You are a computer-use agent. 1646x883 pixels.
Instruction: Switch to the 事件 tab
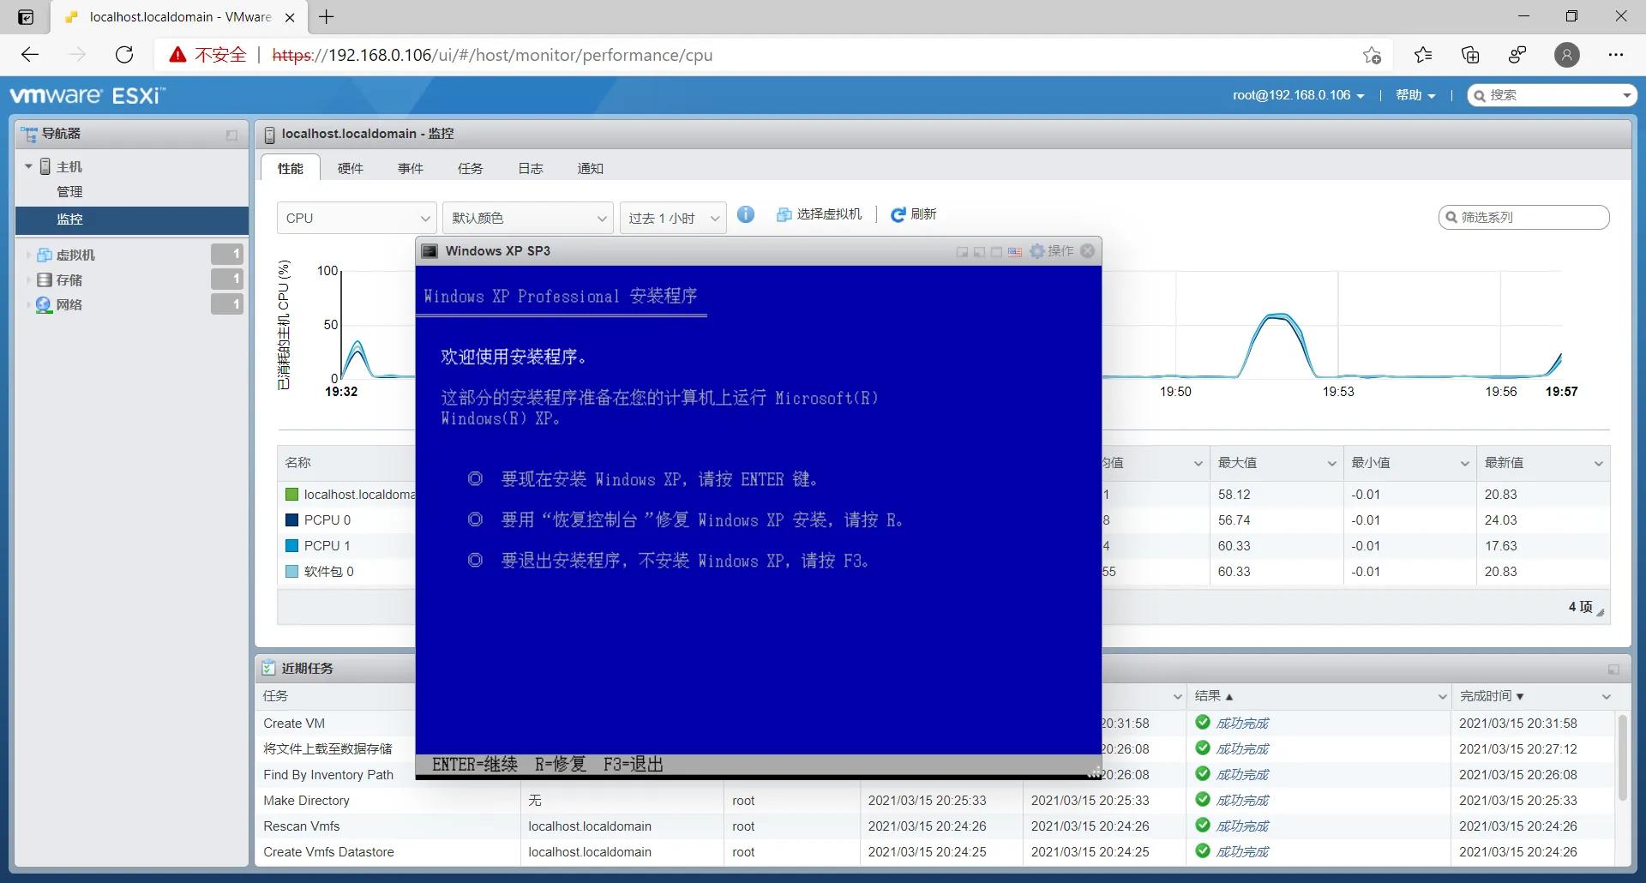coord(411,168)
